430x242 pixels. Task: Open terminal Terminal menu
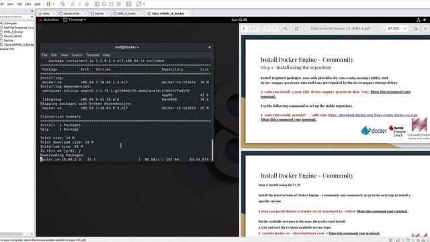tap(92, 55)
